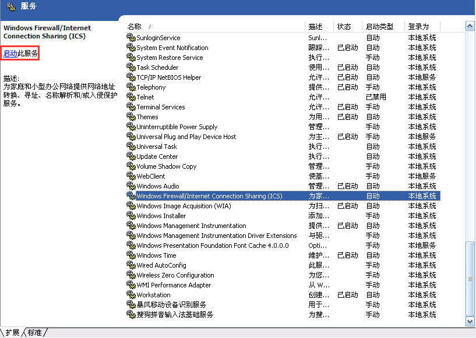Click the WMI Performance Adapter icon
Screen dimensions: 476x338
click(131, 285)
